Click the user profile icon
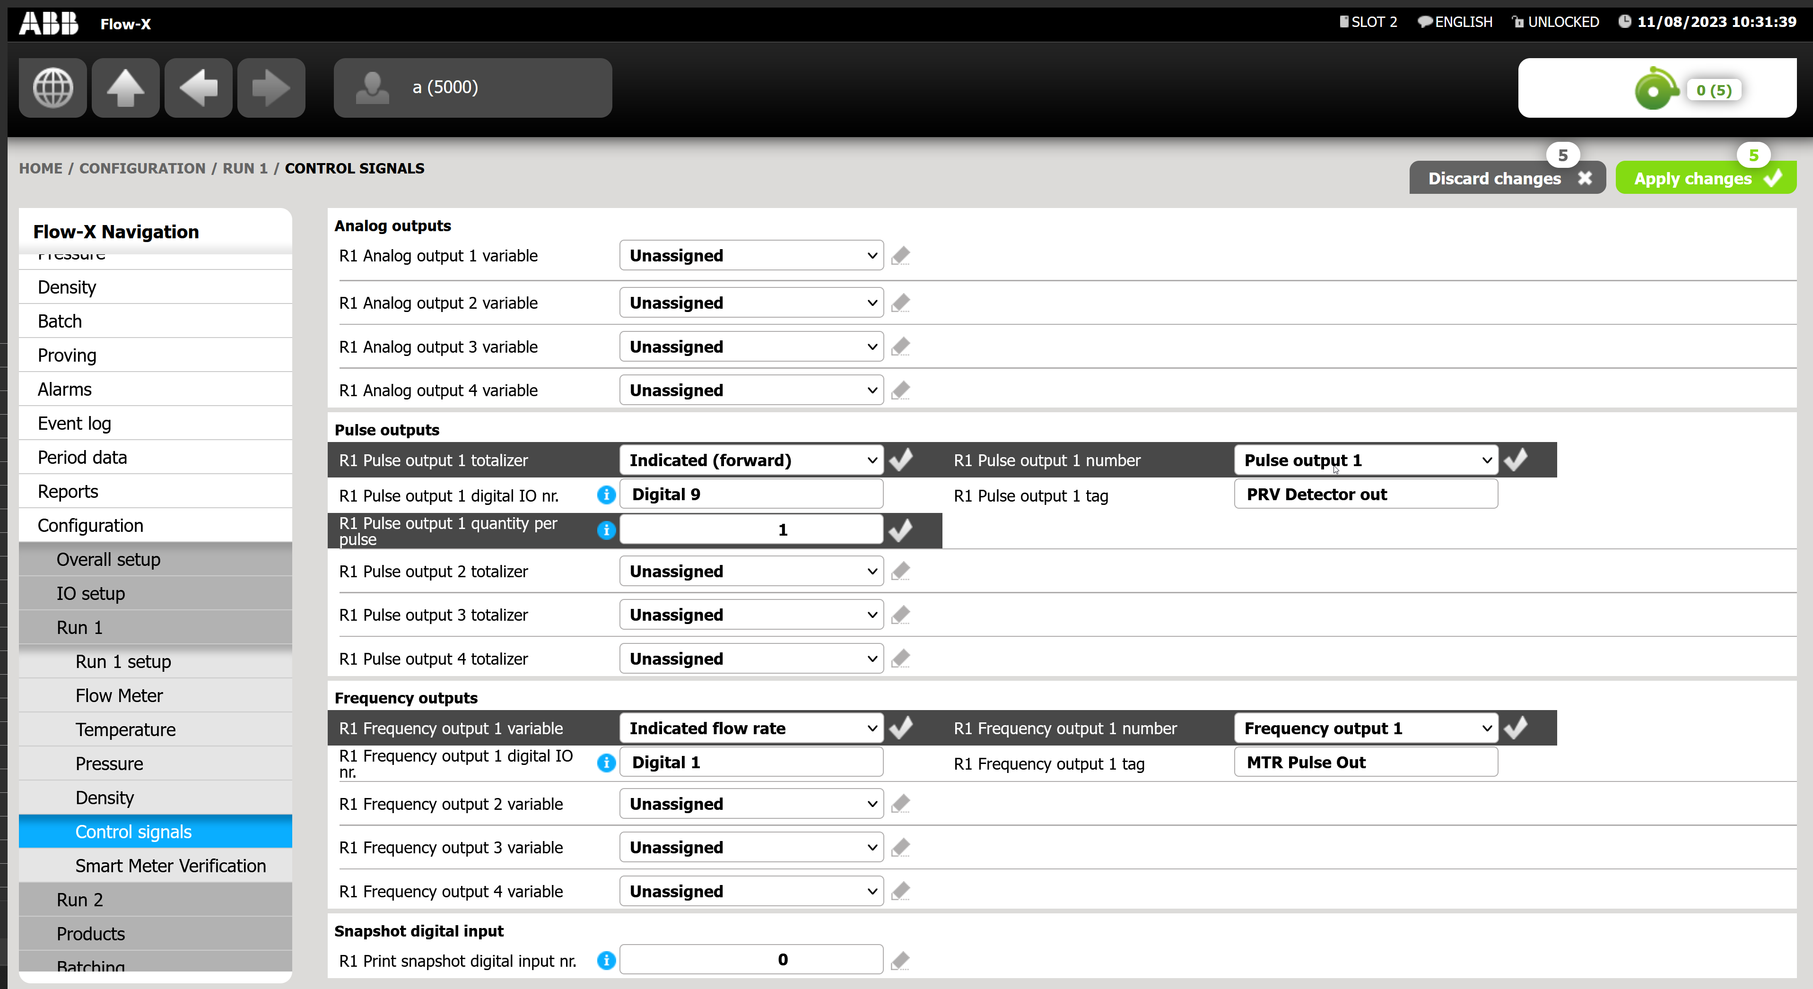This screenshot has width=1813, height=989. pyautogui.click(x=374, y=87)
